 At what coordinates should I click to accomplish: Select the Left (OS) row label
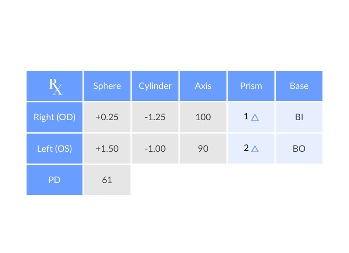[54, 148]
